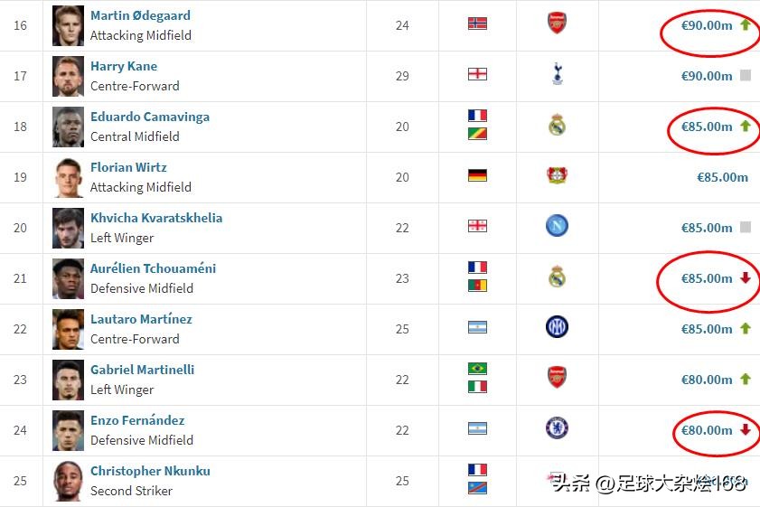Click the Inter Milan crest beside Lautaro Martínez
Image resolution: width=760 pixels, height=507 pixels.
click(558, 328)
